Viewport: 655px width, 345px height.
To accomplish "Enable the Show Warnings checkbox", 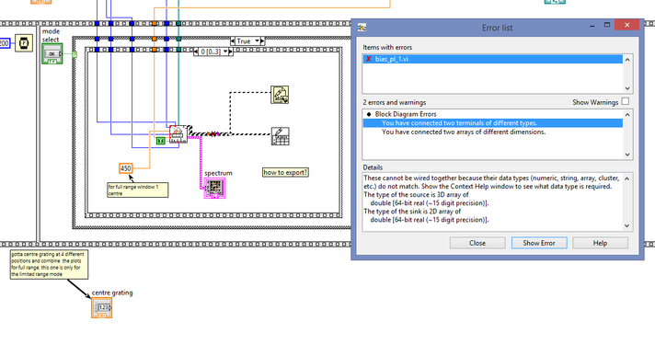I will pos(625,101).
